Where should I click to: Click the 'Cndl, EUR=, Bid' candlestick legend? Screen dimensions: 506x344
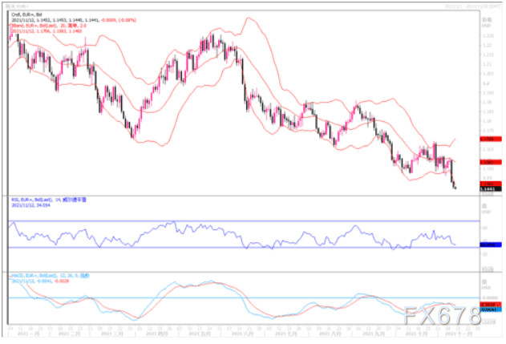click(x=26, y=15)
